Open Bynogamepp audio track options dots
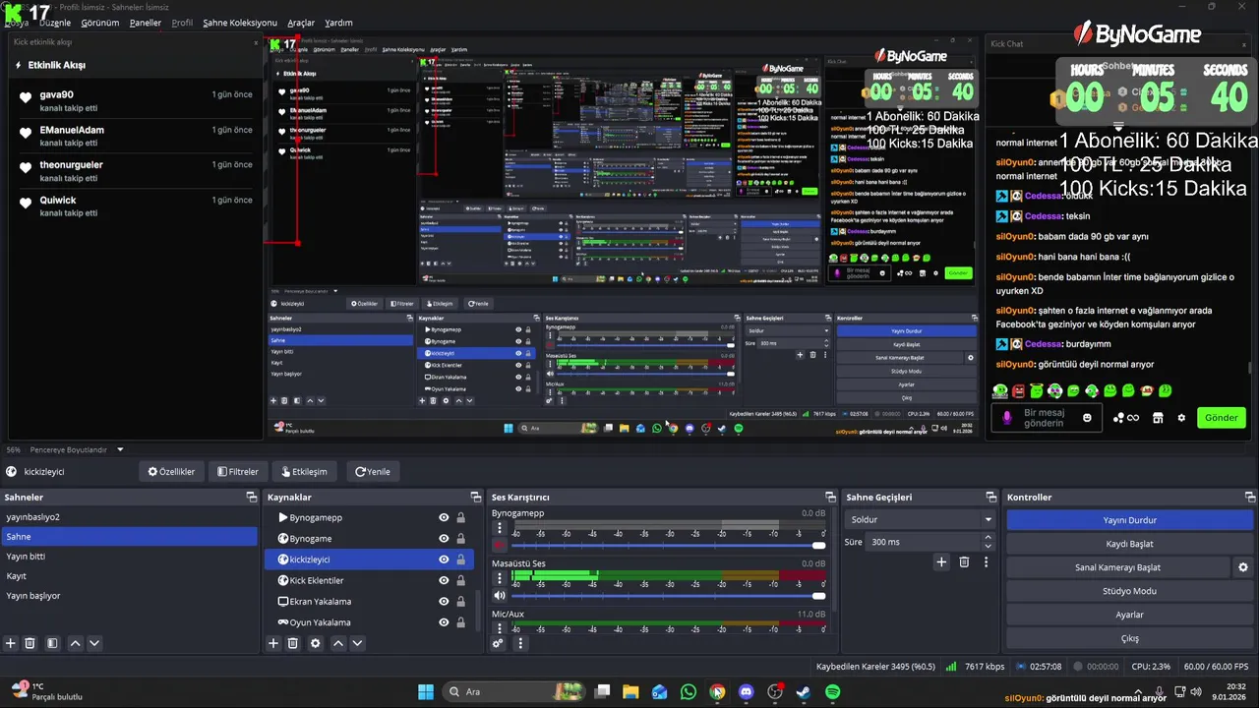Screen dimensions: 1259x708 [x=500, y=528]
